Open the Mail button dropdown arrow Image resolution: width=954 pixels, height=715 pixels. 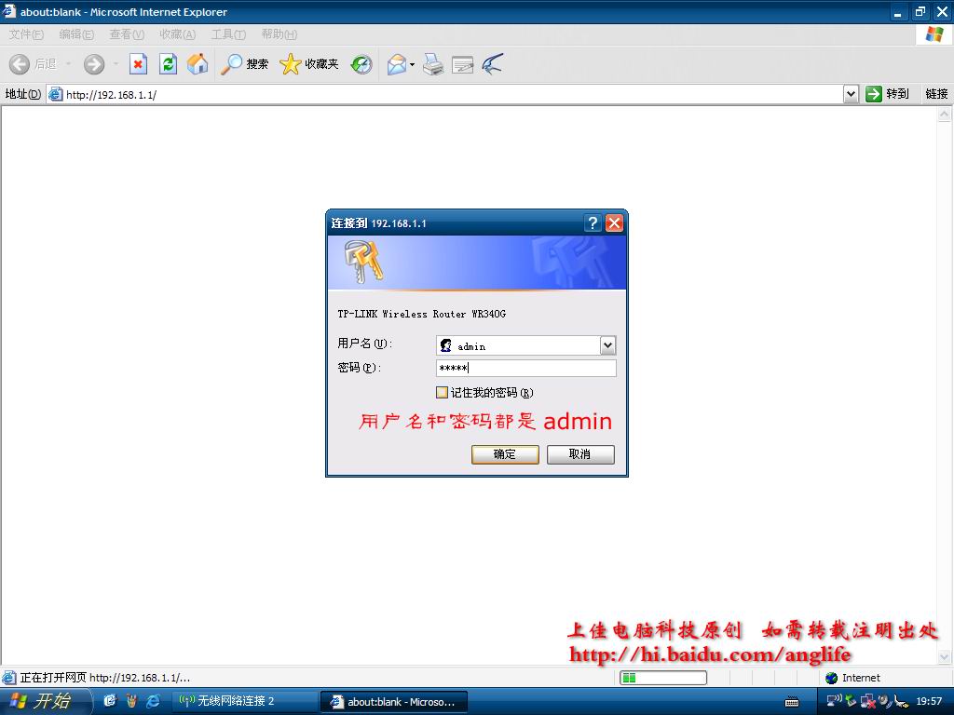tap(412, 64)
